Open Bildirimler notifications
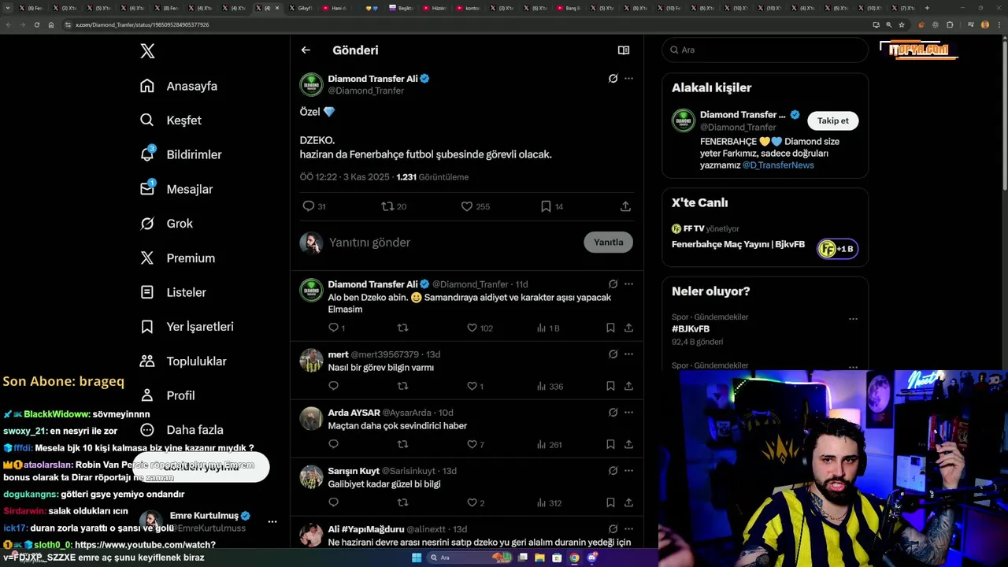1008x567 pixels. (x=180, y=154)
